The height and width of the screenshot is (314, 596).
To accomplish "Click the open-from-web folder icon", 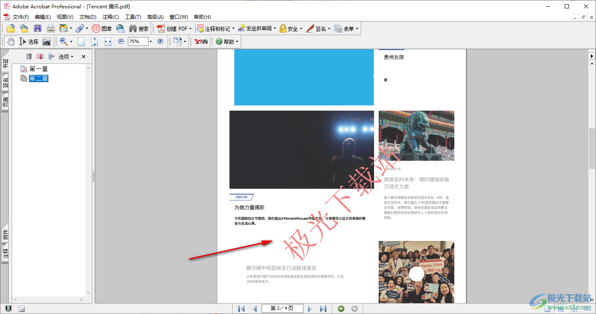I will point(24,28).
